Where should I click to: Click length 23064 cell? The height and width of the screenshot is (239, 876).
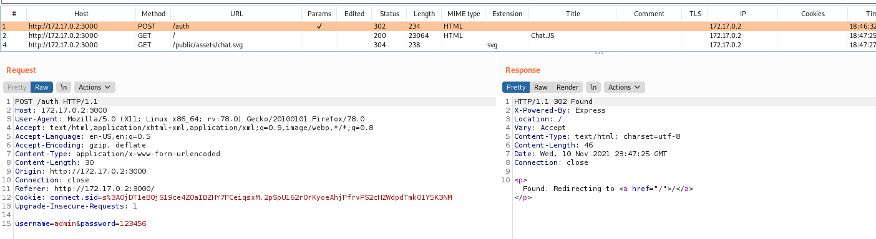click(x=418, y=36)
